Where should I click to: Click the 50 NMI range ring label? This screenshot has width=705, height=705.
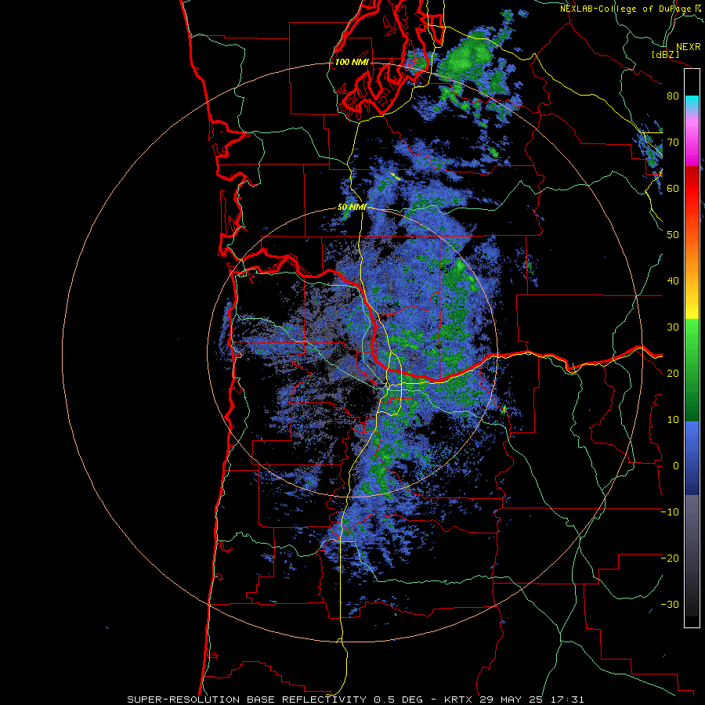[x=352, y=208]
